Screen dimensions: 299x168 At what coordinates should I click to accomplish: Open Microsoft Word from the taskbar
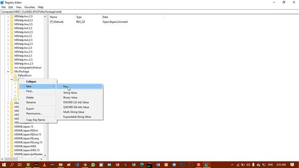[x=158, y=165]
